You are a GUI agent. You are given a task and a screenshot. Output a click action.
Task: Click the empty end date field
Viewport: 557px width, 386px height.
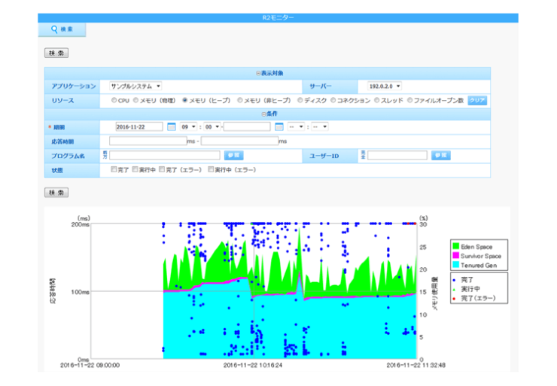[247, 126]
